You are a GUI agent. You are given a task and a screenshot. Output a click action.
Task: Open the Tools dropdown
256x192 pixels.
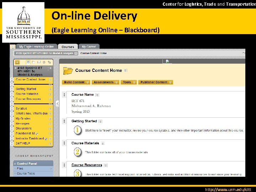128,82
